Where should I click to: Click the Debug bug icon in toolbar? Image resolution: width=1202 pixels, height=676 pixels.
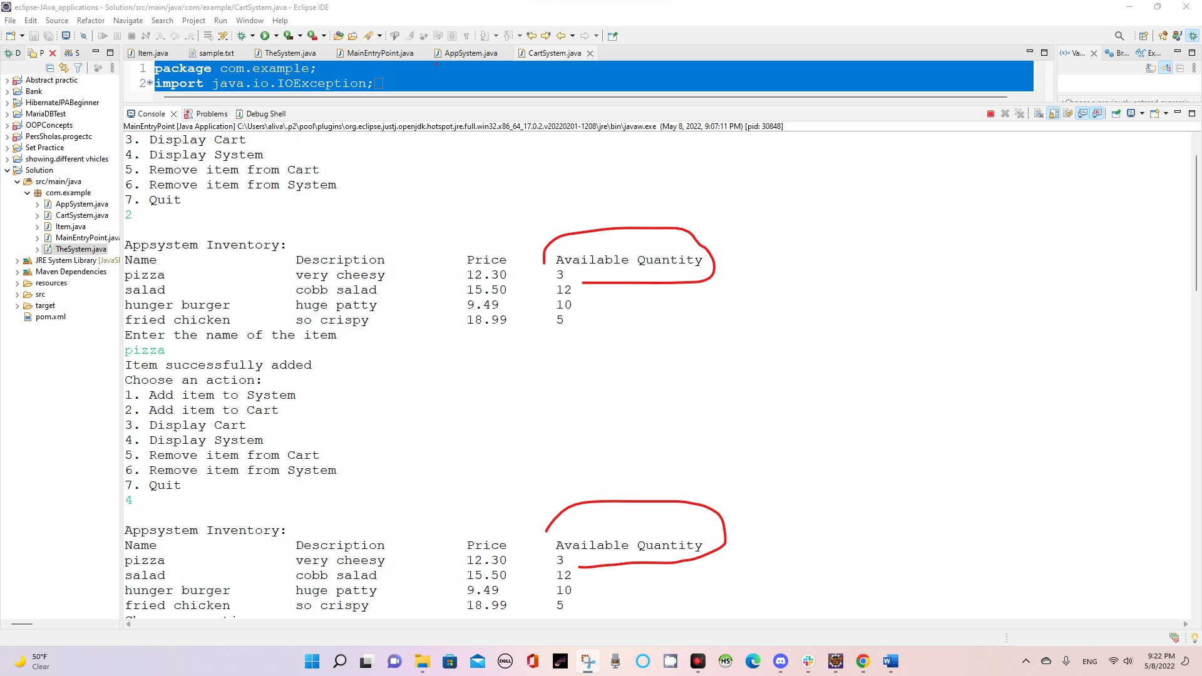coord(241,36)
